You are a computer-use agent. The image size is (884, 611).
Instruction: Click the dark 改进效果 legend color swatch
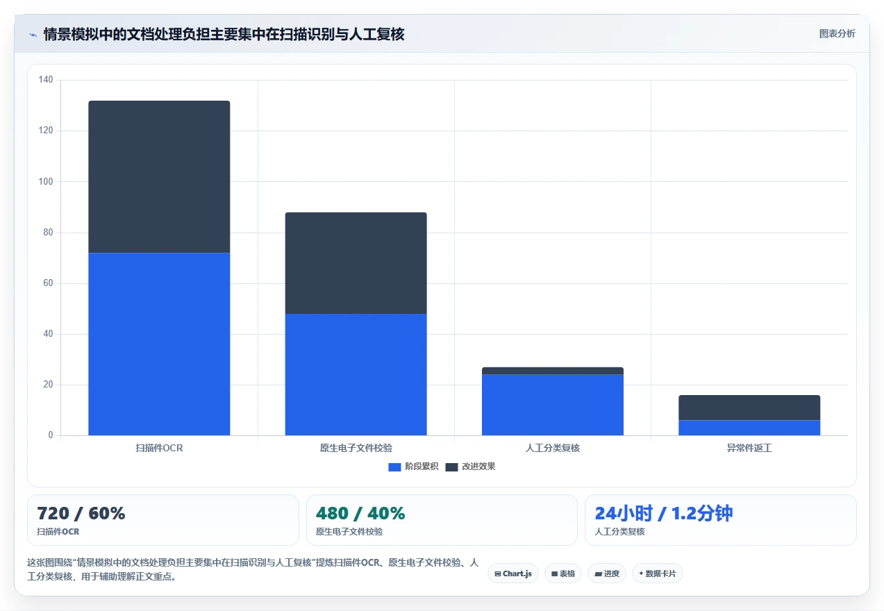pyautogui.click(x=451, y=467)
